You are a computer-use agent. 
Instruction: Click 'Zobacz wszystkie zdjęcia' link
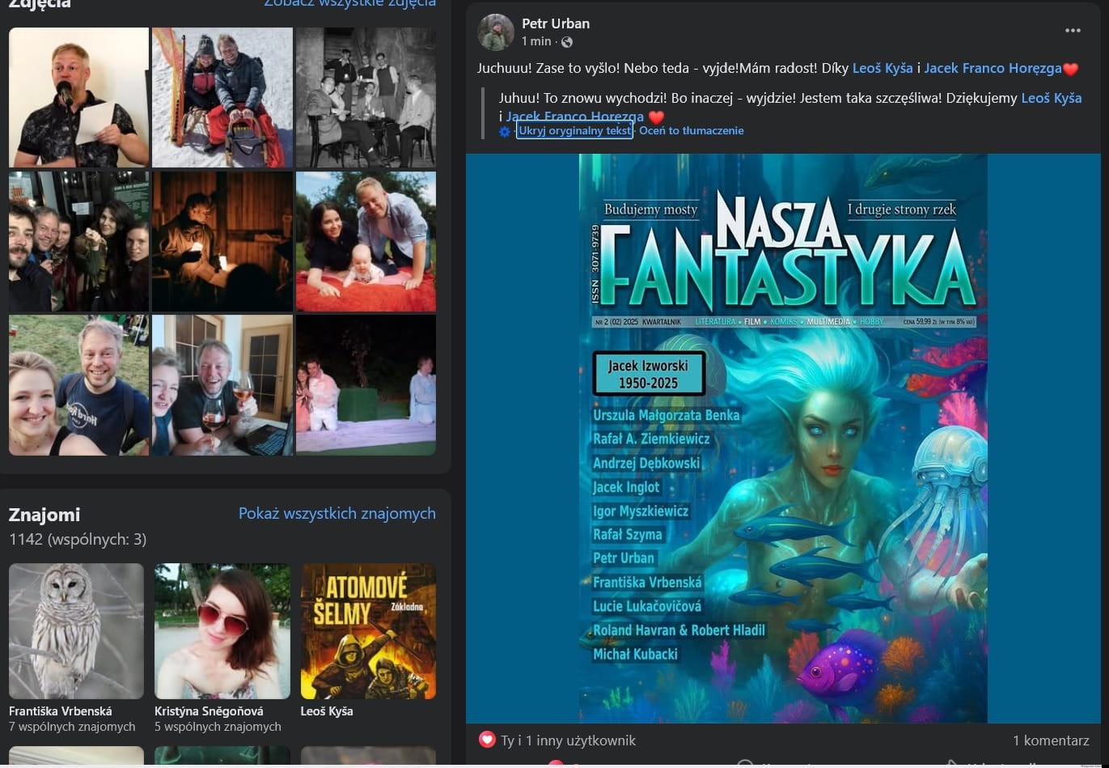[349, 3]
